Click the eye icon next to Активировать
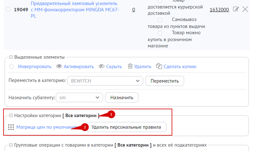This screenshot has height=151, width=254. (59, 66)
